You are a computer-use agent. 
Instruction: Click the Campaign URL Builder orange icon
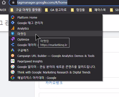click(x=13, y=56)
